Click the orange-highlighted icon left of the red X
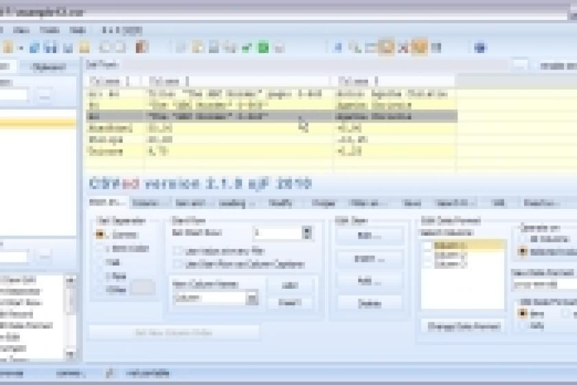 [x=386, y=47]
